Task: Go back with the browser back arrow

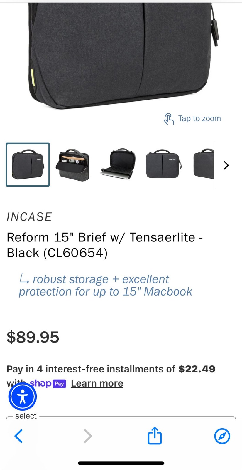Action: click(x=18, y=436)
